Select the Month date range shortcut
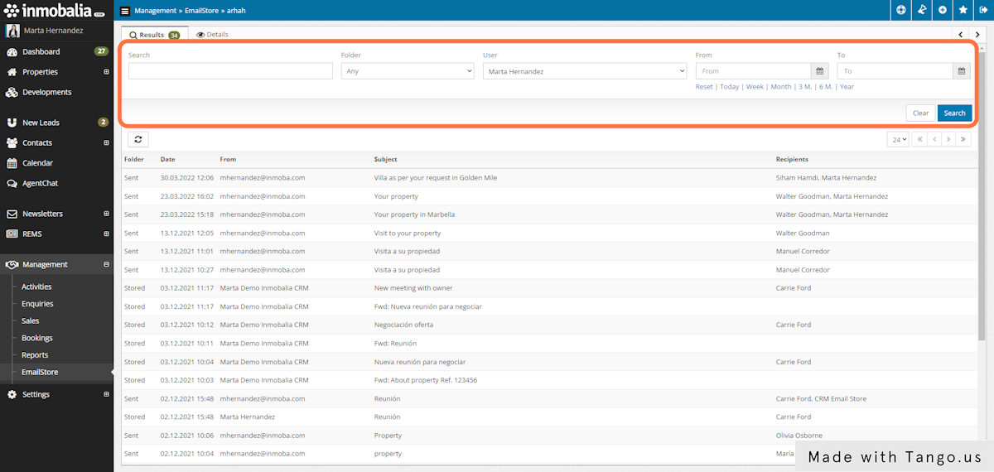This screenshot has width=994, height=472. [780, 87]
